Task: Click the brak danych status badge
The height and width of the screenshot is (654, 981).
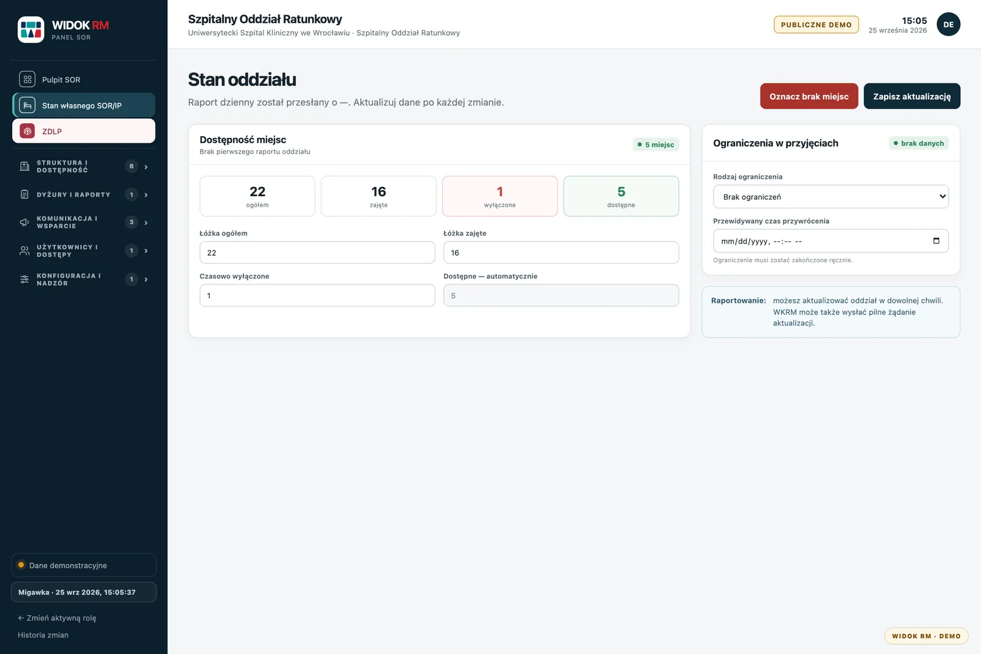Action: 919,143
